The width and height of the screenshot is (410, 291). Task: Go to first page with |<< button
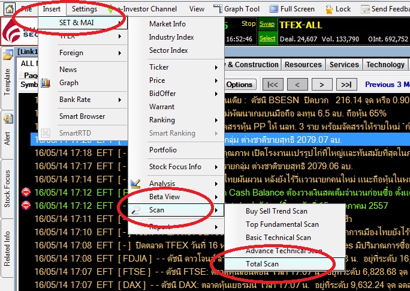(x=273, y=85)
